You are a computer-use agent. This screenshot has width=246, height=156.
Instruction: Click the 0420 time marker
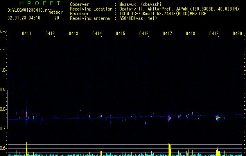coord(237,34)
